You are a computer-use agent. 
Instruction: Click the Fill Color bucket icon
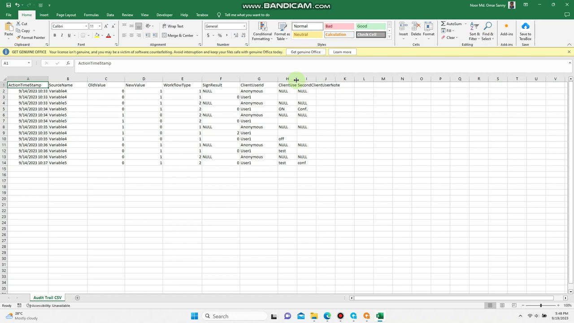(97, 35)
